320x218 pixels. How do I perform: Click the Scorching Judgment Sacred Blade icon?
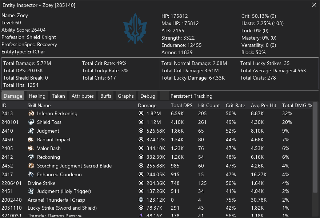pos(31,166)
